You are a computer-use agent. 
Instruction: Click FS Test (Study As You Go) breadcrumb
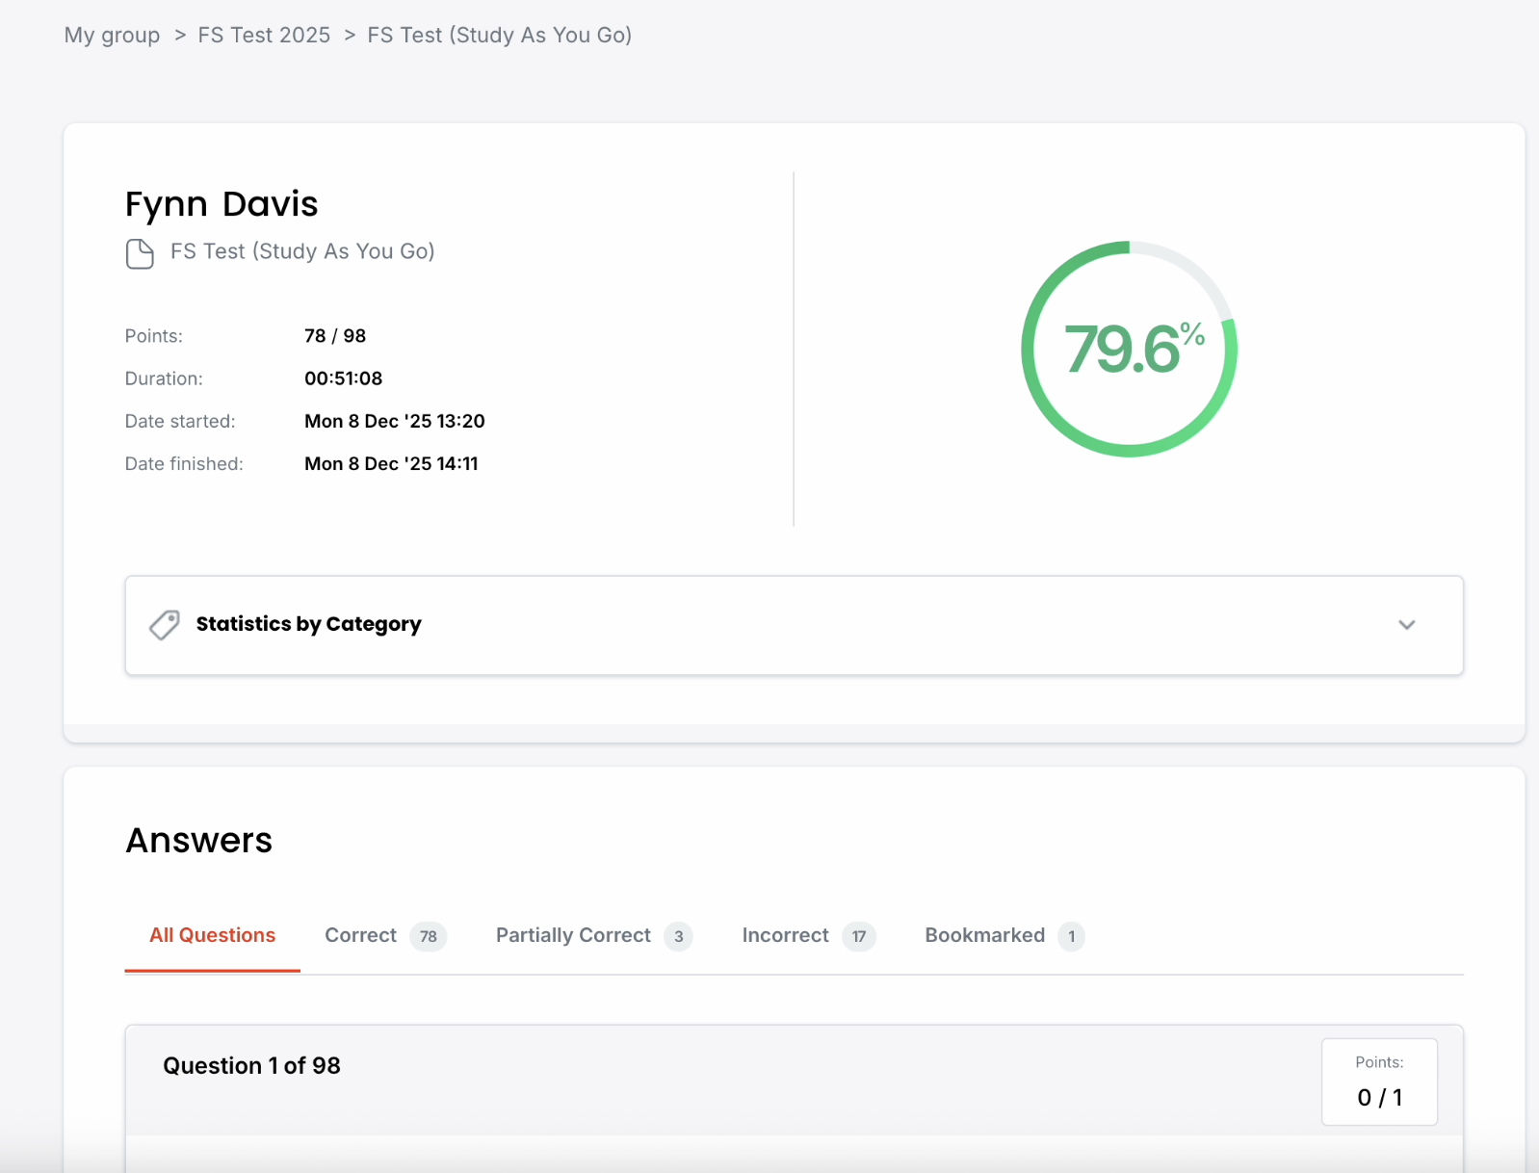(499, 36)
